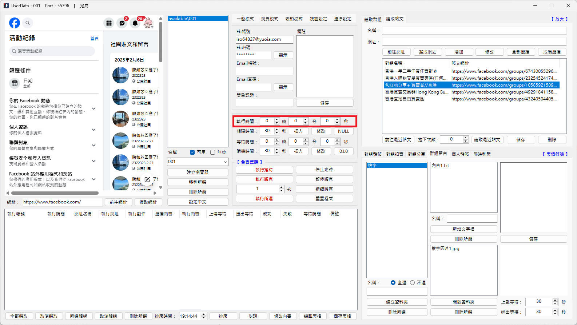Viewport: 577px width, 325px height.
Task: Open the 【免責聲明】 link
Action: (250, 162)
